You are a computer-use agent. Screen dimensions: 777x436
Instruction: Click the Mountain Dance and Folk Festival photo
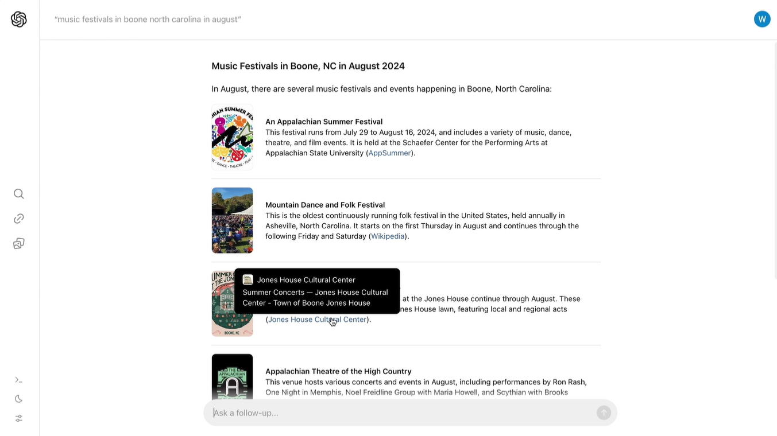232,220
